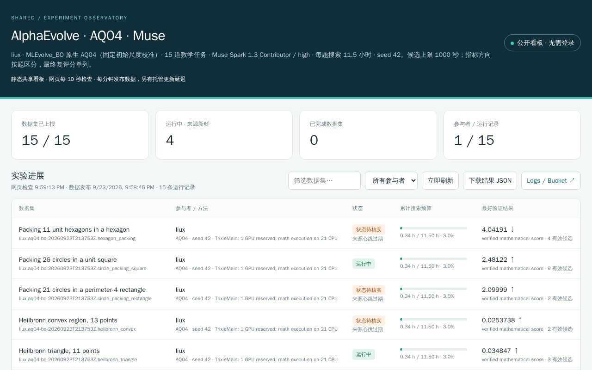Viewport: 592px width, 370px height.
Task: Select the Packing 11 unit hexagons row title
Action: [74, 229]
